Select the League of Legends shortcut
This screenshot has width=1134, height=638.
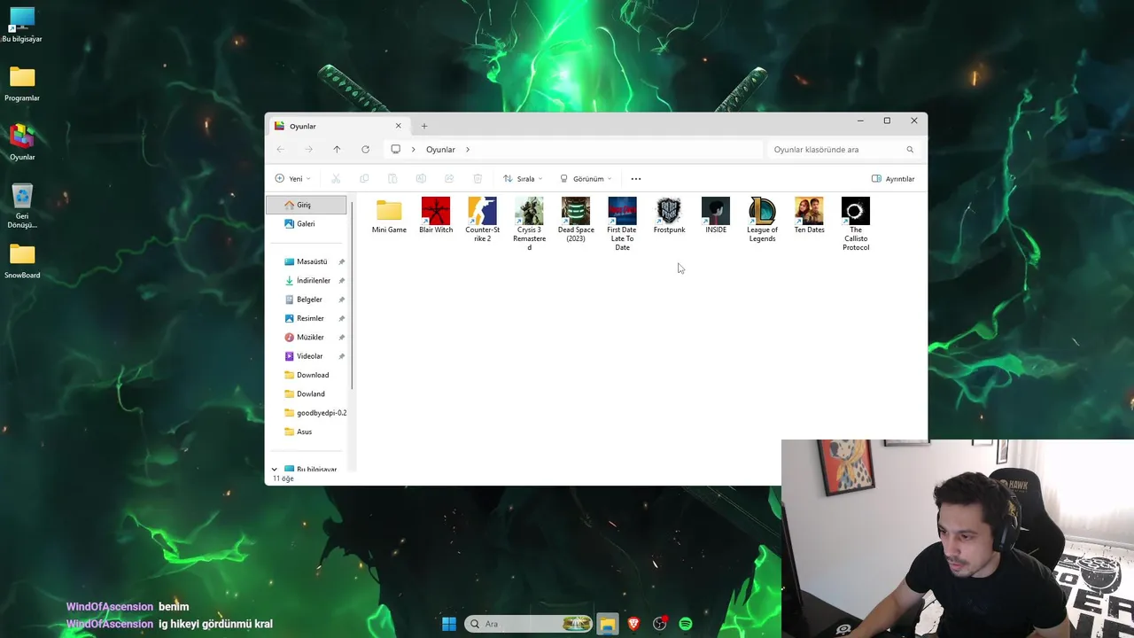762,219
